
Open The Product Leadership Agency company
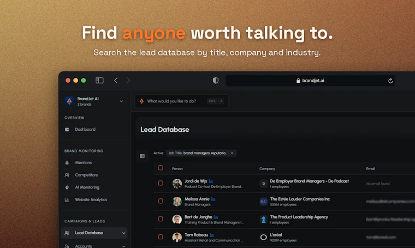click(299, 217)
